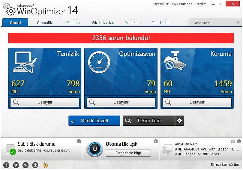Click the computer hardware icon near RAM info
Screen dimensions: 243x170
pyautogui.click(x=167, y=149)
